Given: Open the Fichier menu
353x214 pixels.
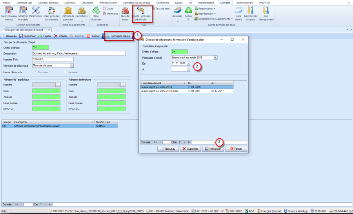Looking at the screenshot, I should [7, 3].
